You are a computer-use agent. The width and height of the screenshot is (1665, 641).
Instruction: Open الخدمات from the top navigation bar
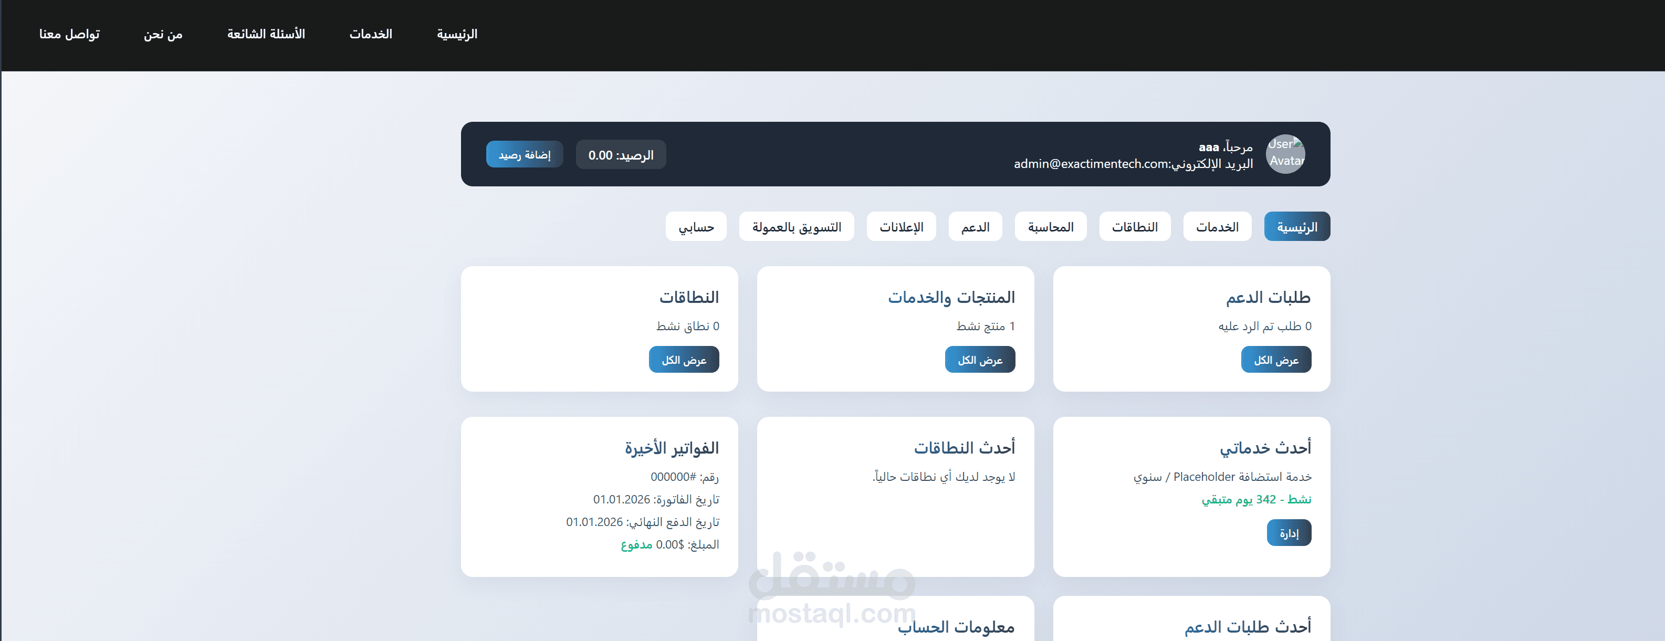(x=370, y=34)
